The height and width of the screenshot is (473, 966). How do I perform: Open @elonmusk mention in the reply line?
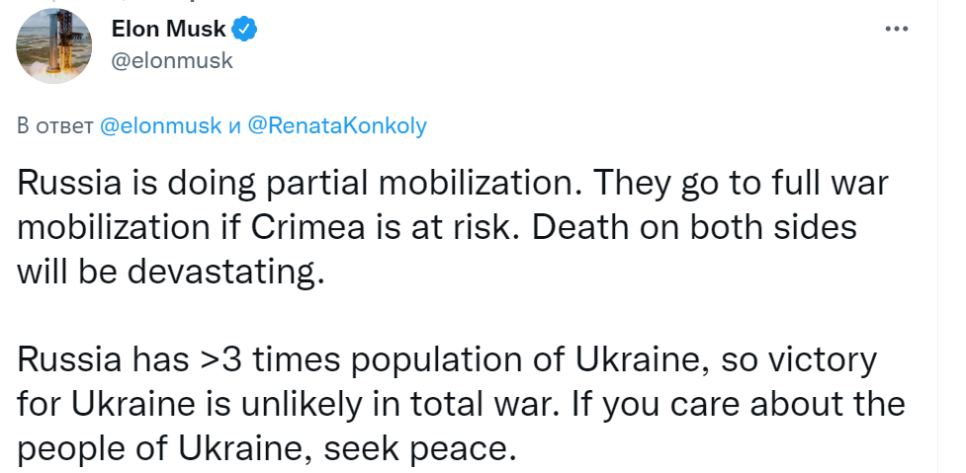[160, 127]
